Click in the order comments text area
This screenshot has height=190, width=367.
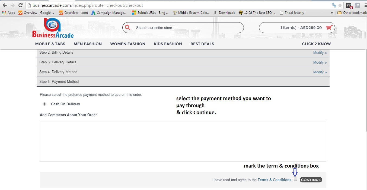pos(183,141)
